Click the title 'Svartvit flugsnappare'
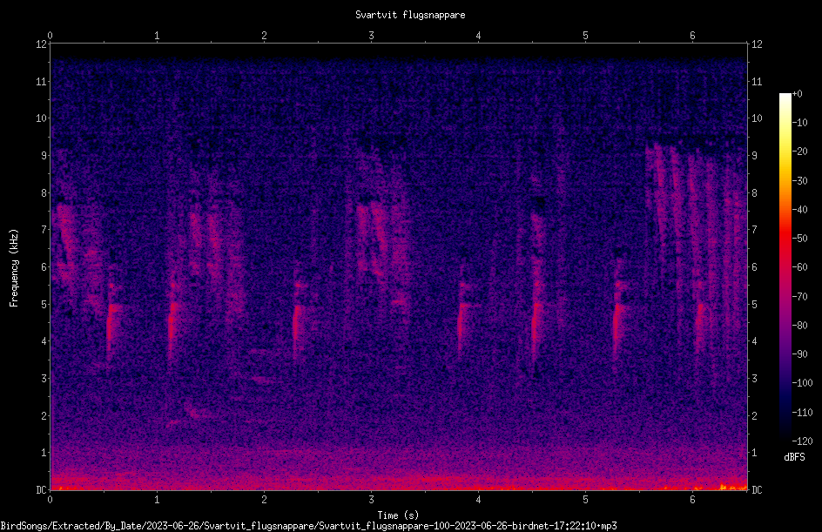 coord(410,15)
